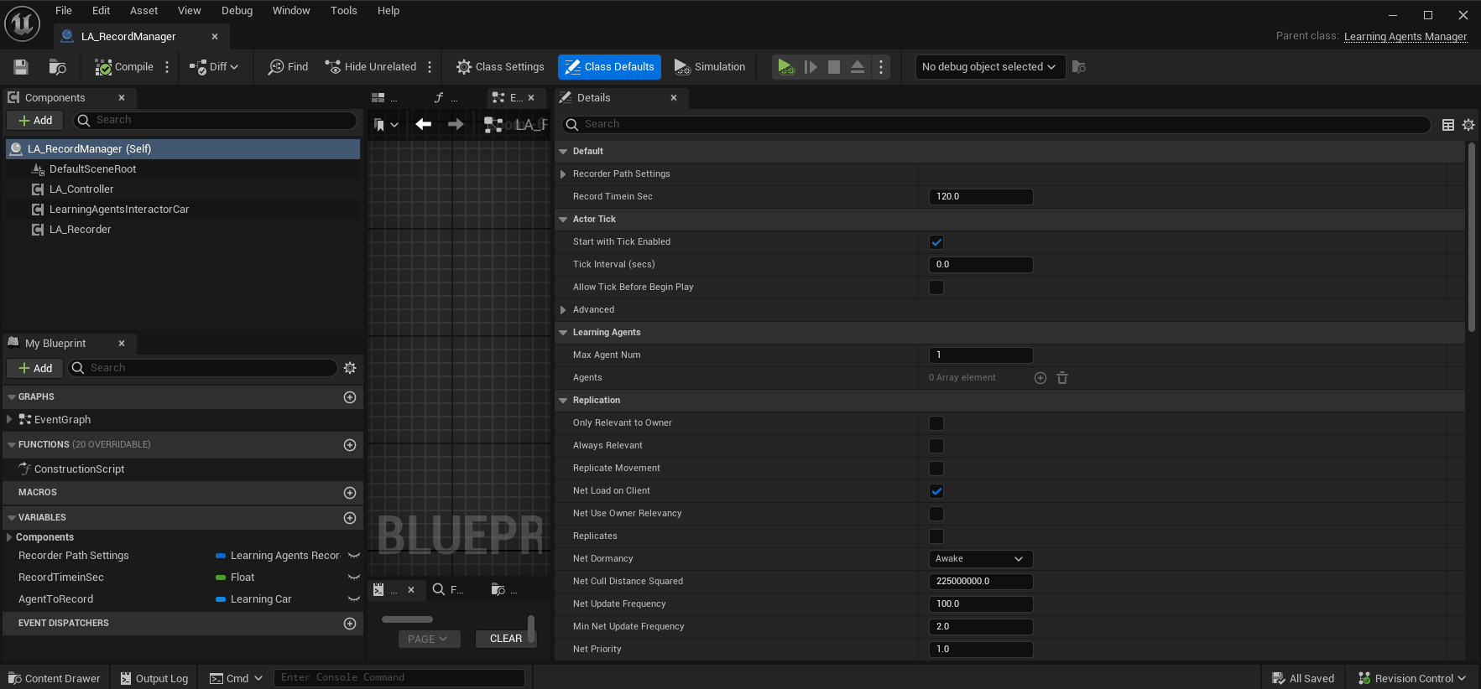1481x689 pixels.
Task: Add a new macro with plus icon
Action: tap(350, 493)
